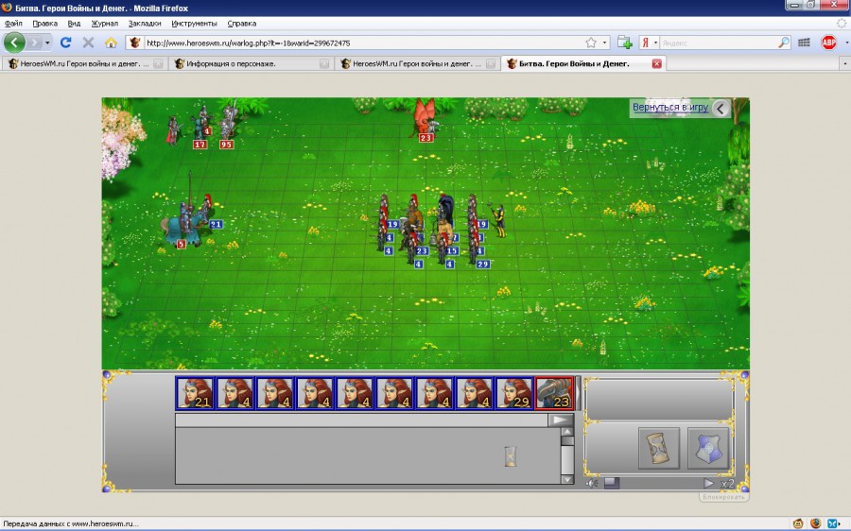Click the hourglass wait button
Viewport: 851px width, 531px height.
click(x=659, y=448)
